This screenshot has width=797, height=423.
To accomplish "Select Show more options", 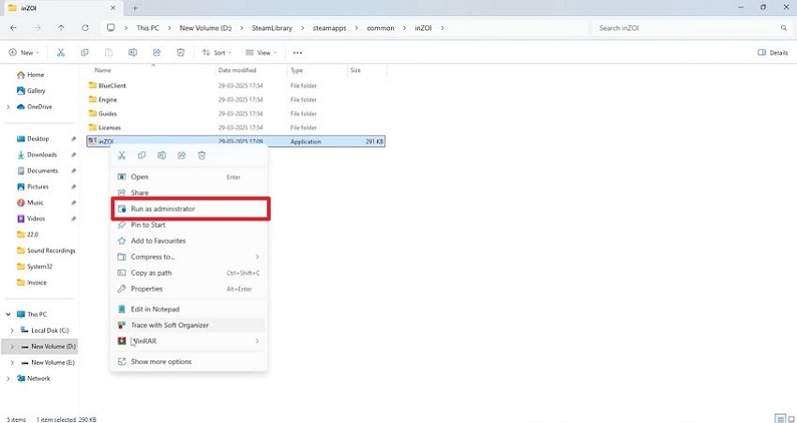I will click(189, 361).
